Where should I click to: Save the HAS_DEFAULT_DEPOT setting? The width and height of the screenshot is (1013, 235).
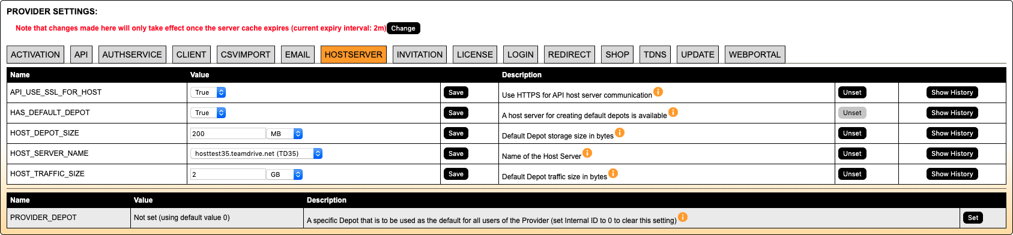456,113
